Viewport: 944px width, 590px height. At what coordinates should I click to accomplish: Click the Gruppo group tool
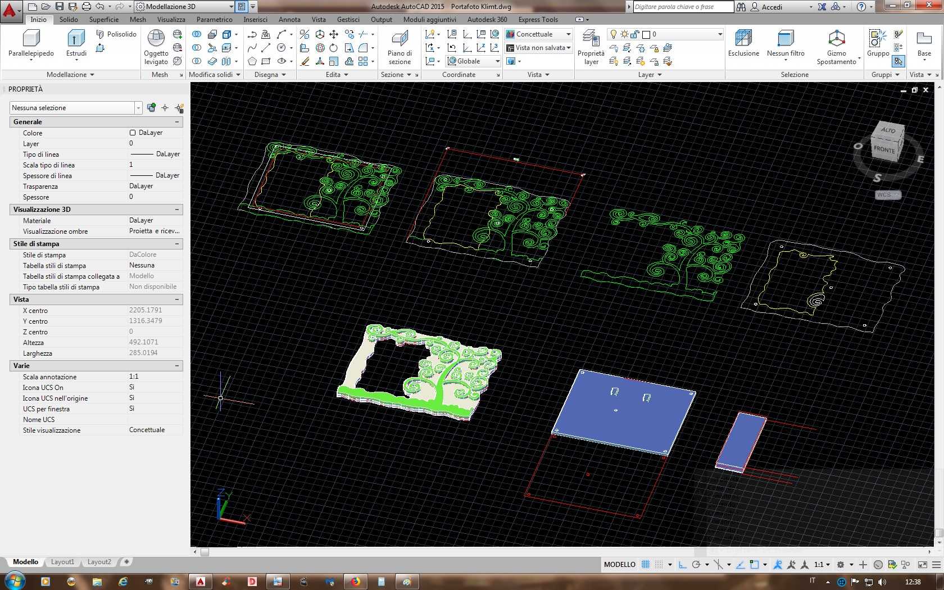(x=878, y=44)
